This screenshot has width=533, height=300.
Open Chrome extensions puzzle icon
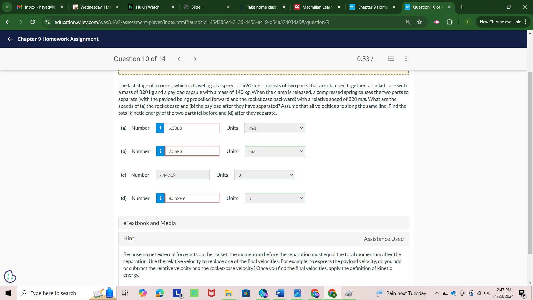click(450, 22)
